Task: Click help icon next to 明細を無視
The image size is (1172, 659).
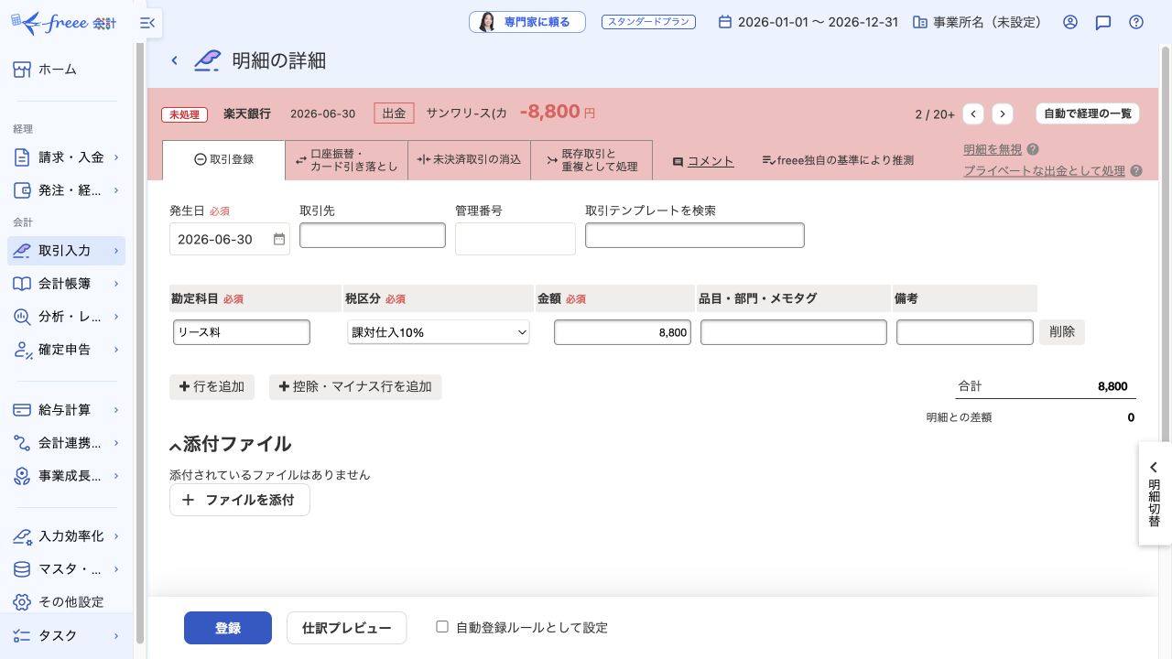Action: click(x=1033, y=149)
